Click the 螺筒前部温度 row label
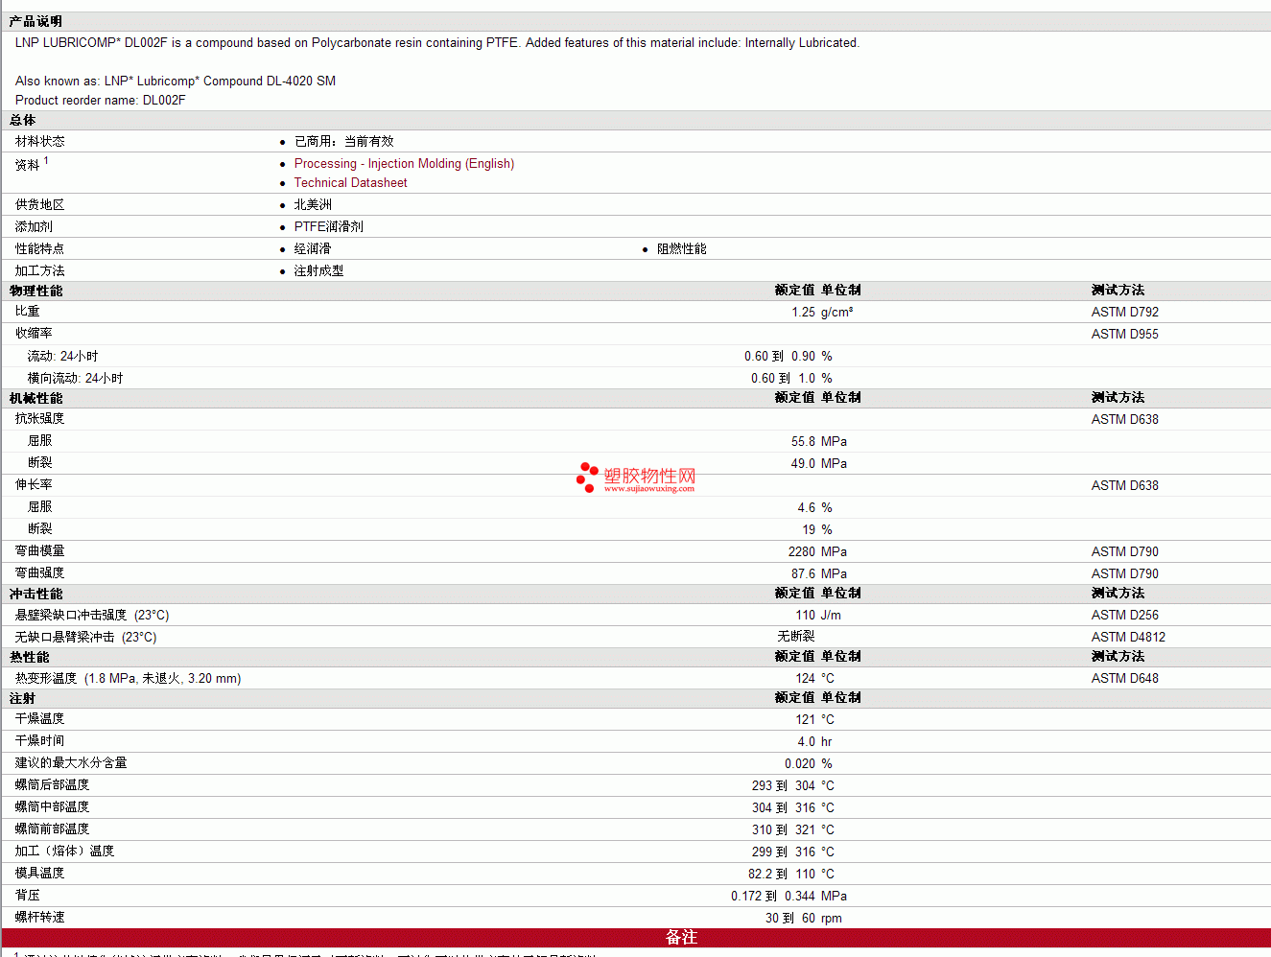Image resolution: width=1271 pixels, height=957 pixels. [x=52, y=829]
